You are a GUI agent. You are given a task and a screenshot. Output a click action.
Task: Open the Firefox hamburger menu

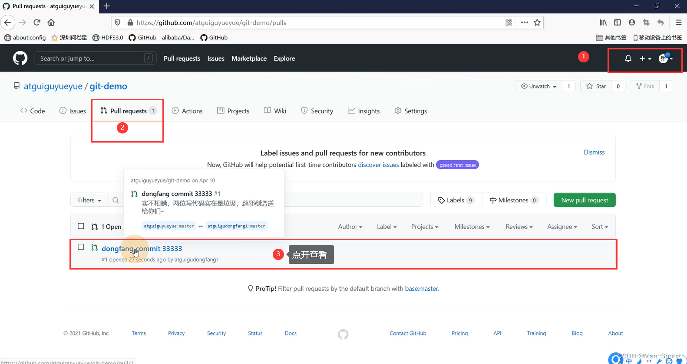point(679,23)
